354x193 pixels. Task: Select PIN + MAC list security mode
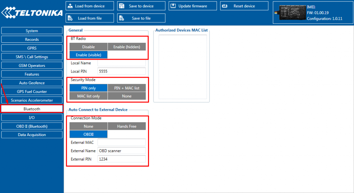[x=127, y=88]
